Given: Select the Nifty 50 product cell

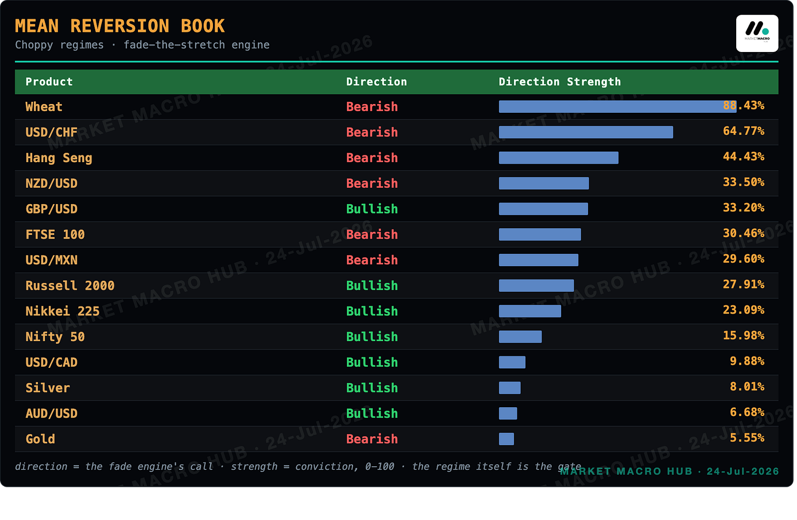Looking at the screenshot, I should pos(55,337).
